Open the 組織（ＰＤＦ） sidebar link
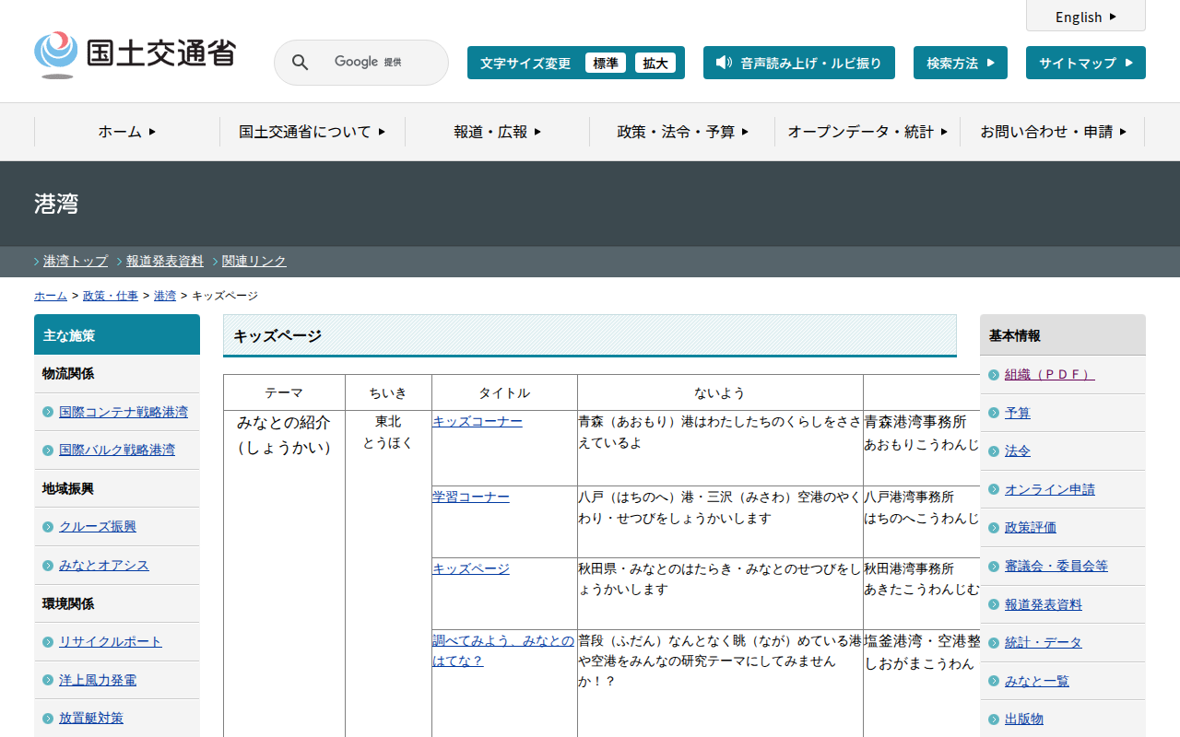Image resolution: width=1180 pixels, height=737 pixels. tap(1049, 374)
